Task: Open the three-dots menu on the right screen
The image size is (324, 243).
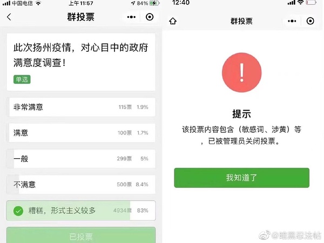Action: tap(292, 21)
